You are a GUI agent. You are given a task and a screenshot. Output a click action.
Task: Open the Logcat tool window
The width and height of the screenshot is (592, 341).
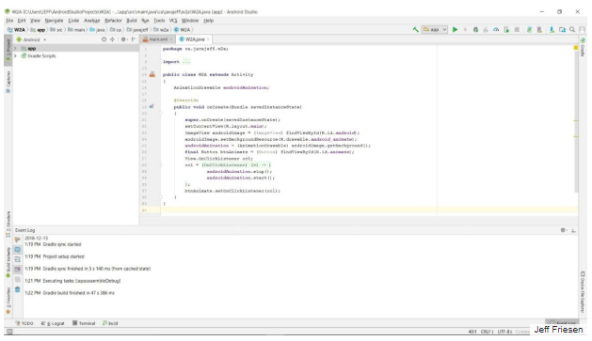point(53,323)
